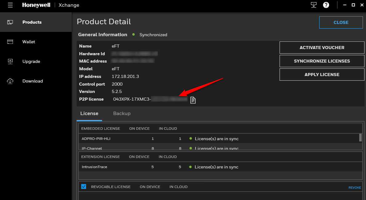
Task: Close the Product Detail view
Action: click(341, 22)
